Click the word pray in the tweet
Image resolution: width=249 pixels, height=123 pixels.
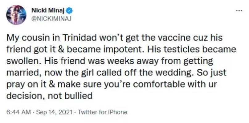click(x=16, y=84)
